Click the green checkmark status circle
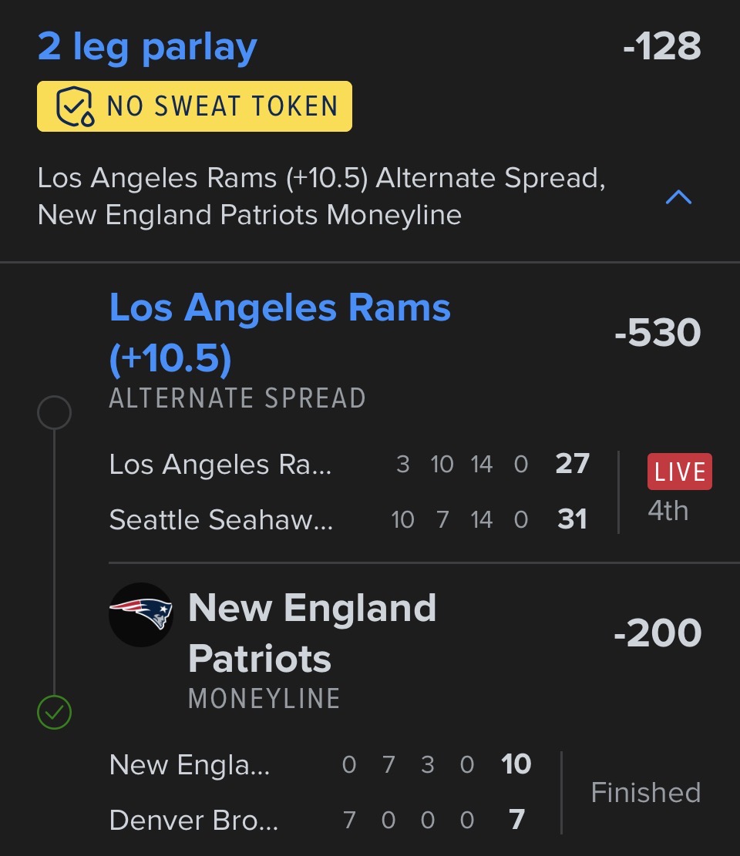Image resolution: width=740 pixels, height=856 pixels. point(54,713)
